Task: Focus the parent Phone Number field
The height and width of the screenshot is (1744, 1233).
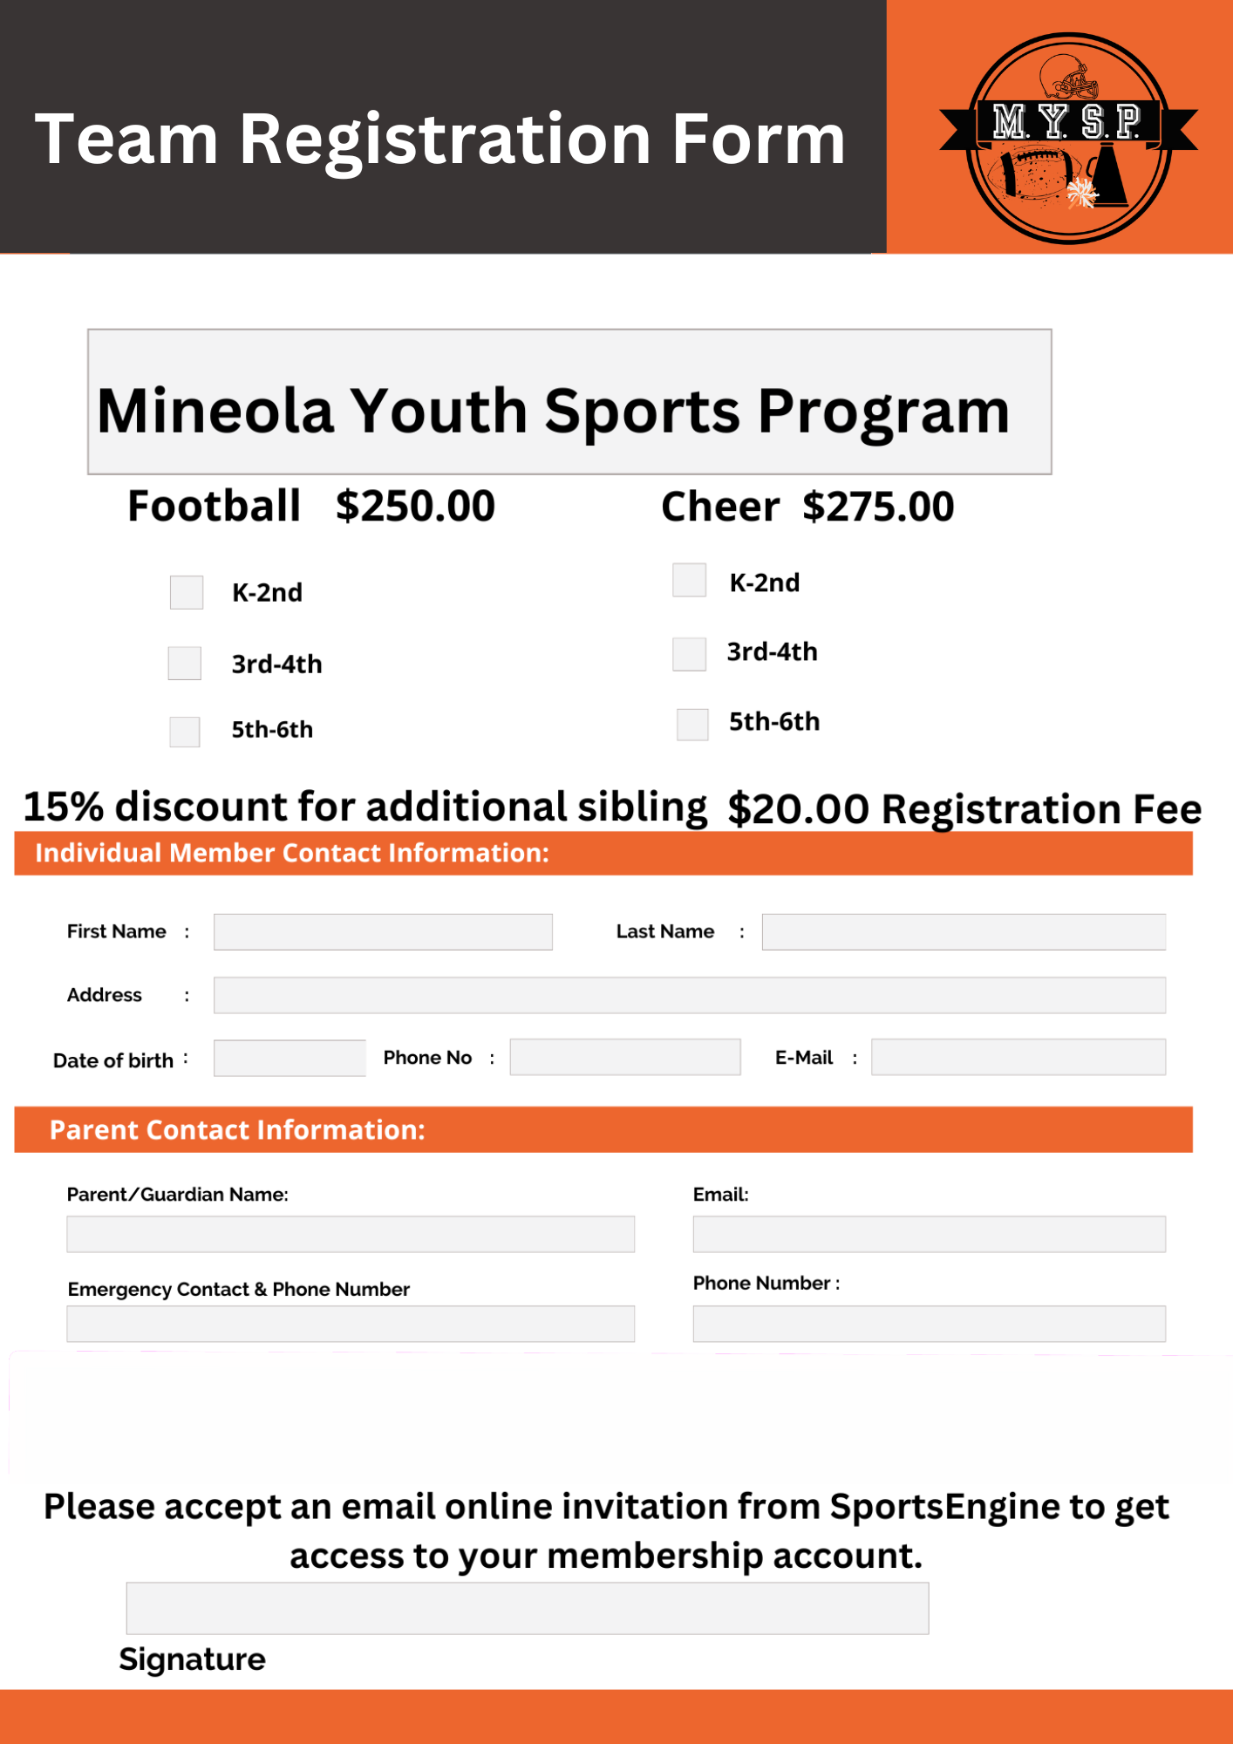Action: [930, 1324]
